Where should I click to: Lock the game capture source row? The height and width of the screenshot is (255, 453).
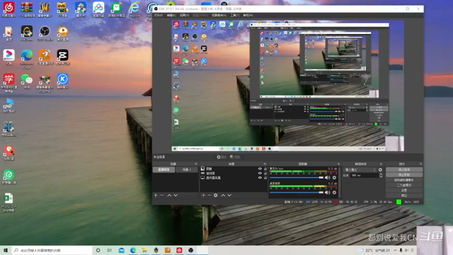pyautogui.click(x=265, y=173)
